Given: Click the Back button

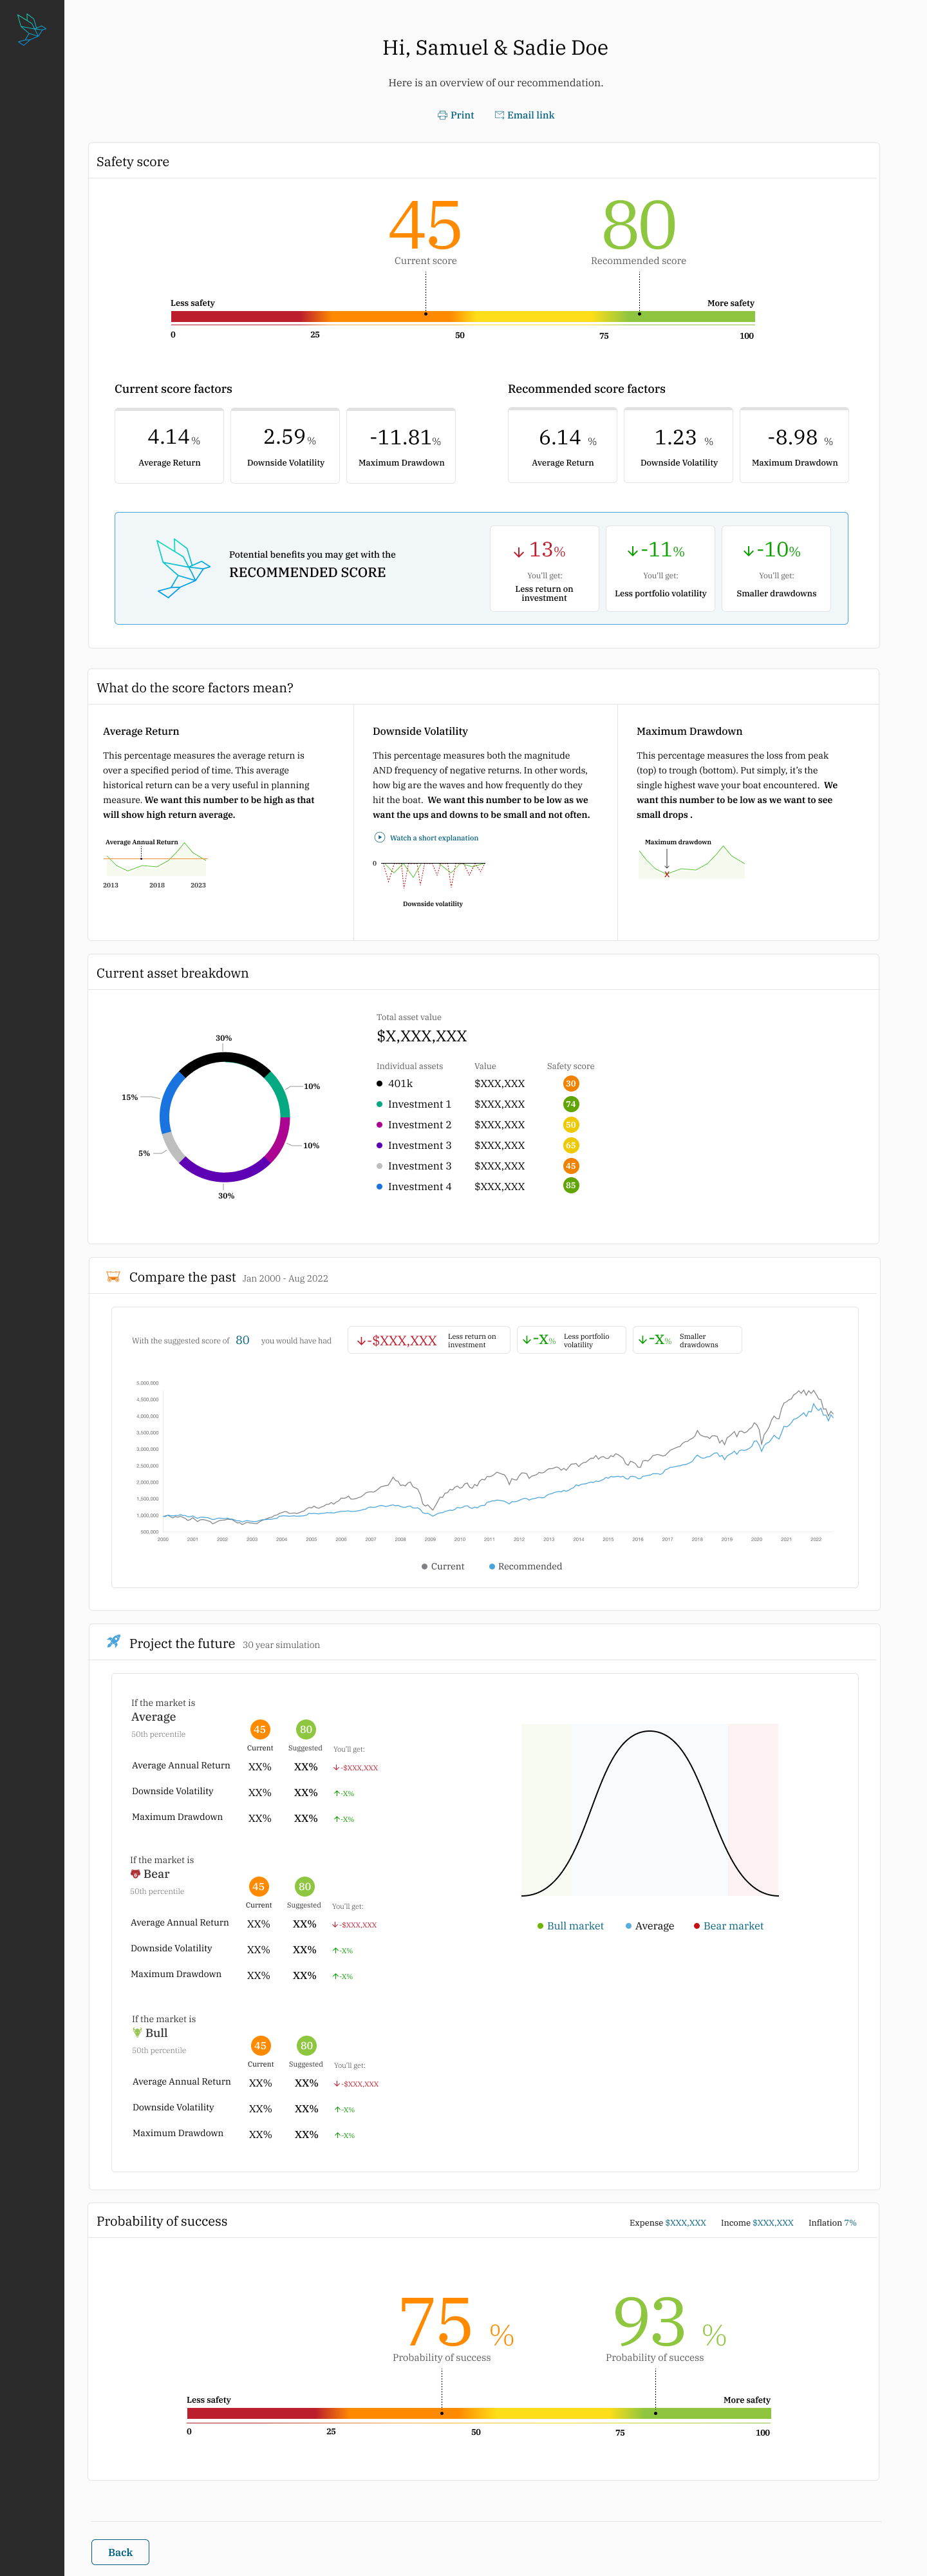Looking at the screenshot, I should coord(120,2552).
